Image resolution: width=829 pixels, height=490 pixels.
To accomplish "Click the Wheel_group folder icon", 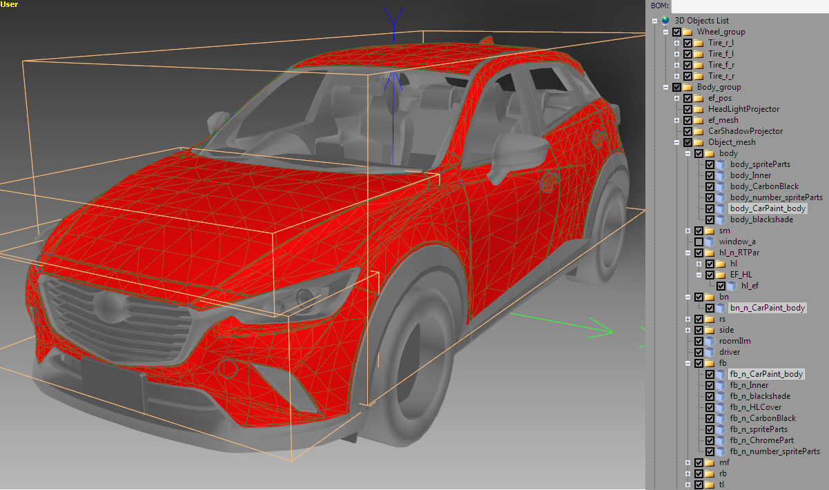I will click(x=687, y=32).
